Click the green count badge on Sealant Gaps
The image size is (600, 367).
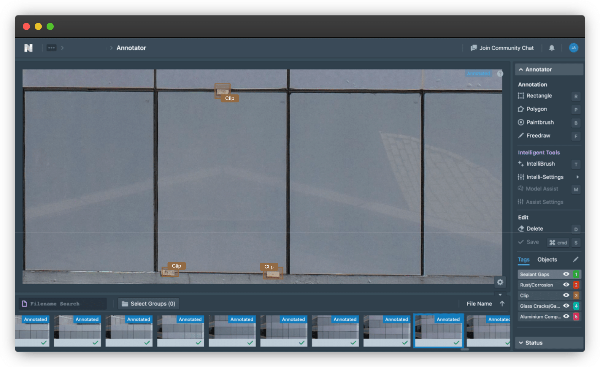[x=576, y=274]
